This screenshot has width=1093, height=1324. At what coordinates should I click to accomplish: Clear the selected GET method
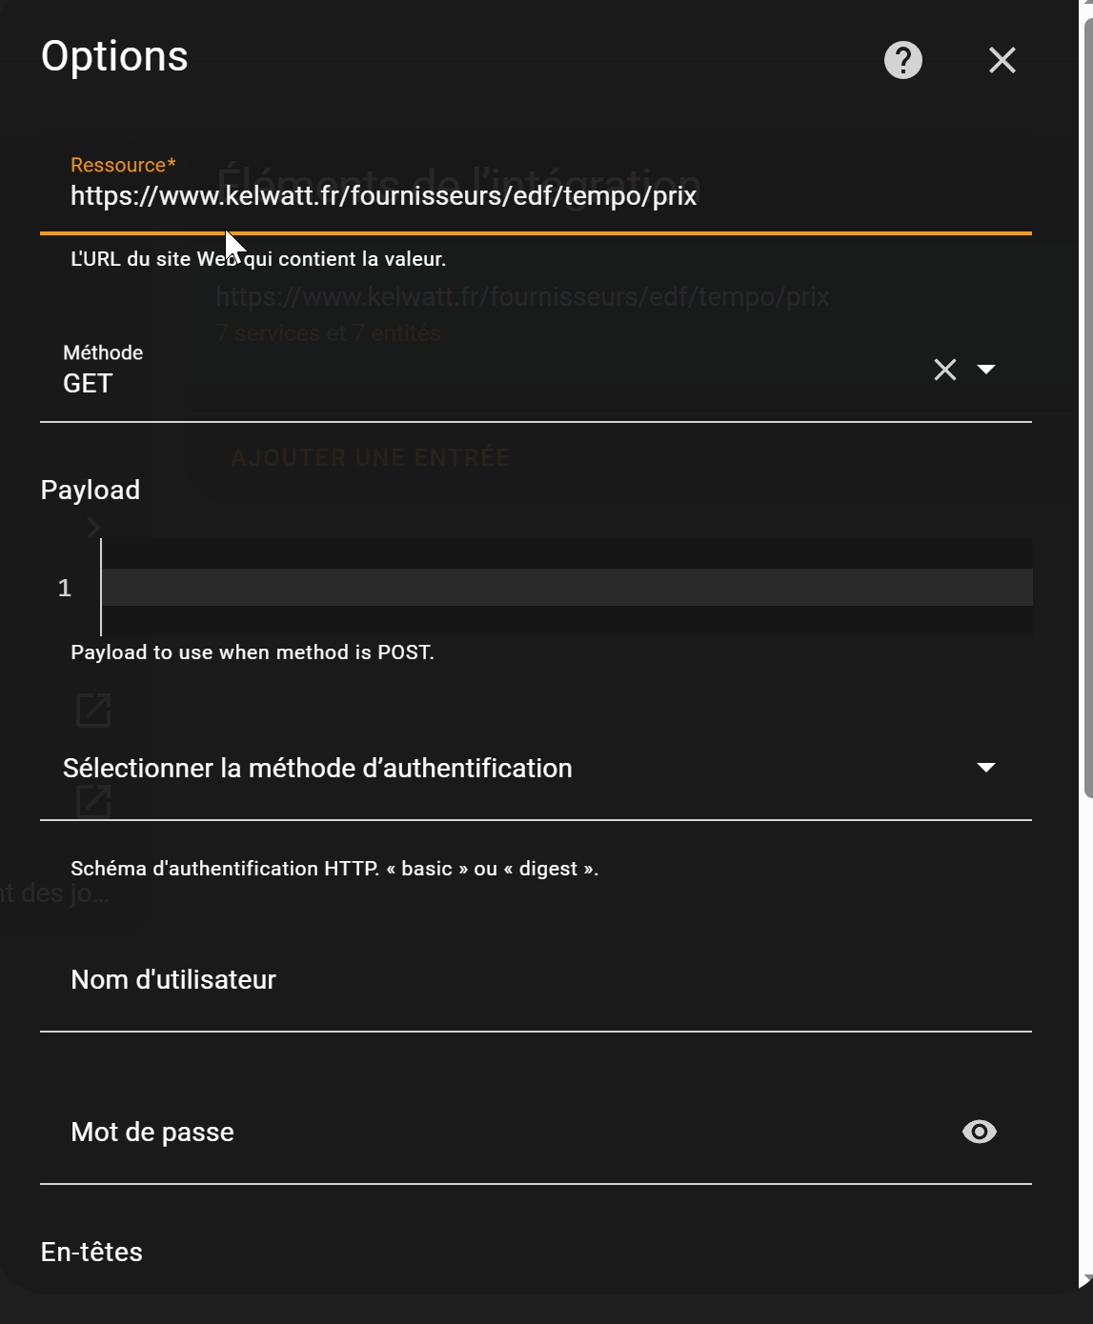coord(944,370)
